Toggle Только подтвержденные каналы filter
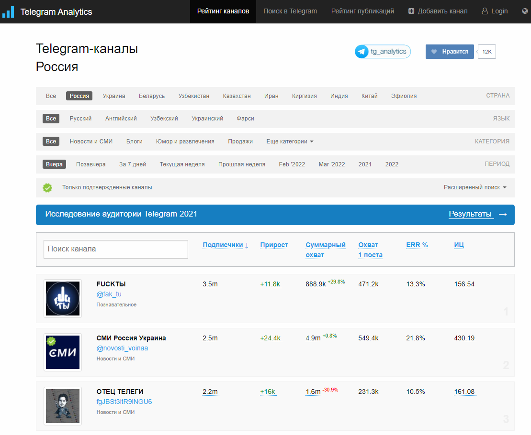The height and width of the screenshot is (435, 531). click(x=107, y=187)
